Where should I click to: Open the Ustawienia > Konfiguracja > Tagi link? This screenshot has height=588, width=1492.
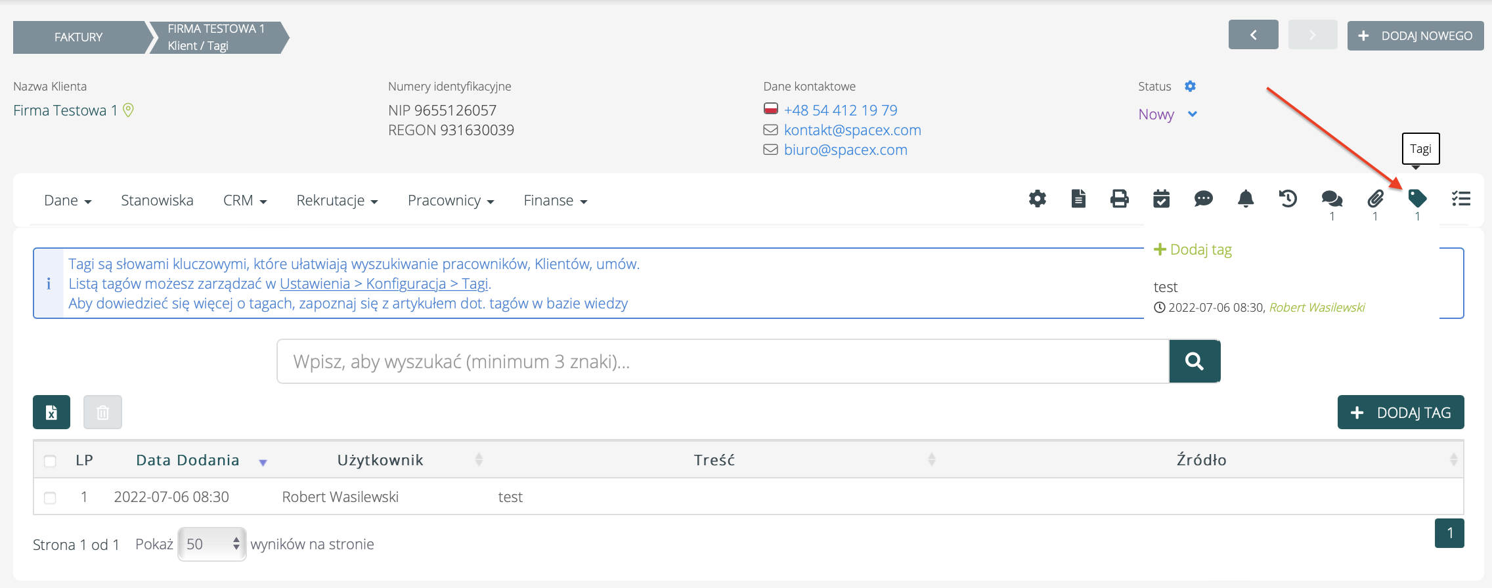(384, 283)
